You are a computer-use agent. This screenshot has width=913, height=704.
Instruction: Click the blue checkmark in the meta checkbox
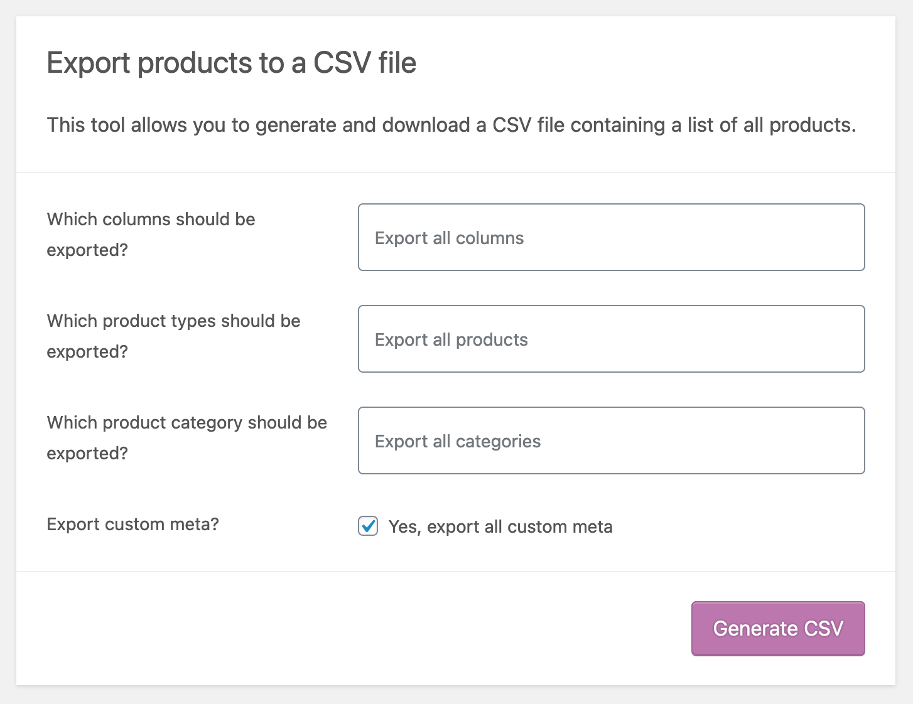[369, 525]
